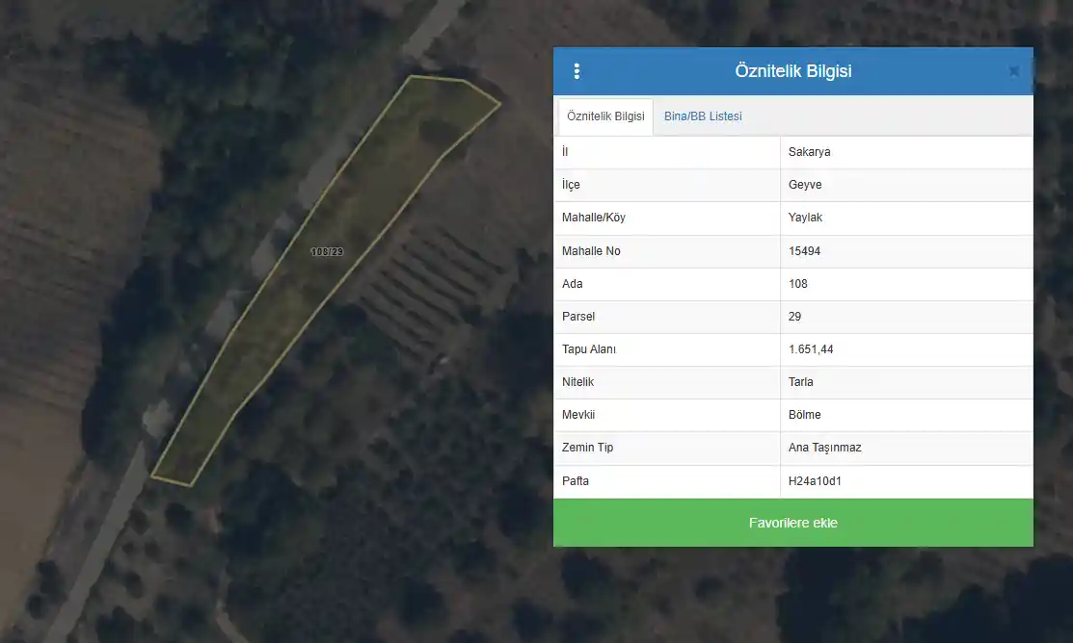Click the Mahalle No value 15494

click(804, 251)
